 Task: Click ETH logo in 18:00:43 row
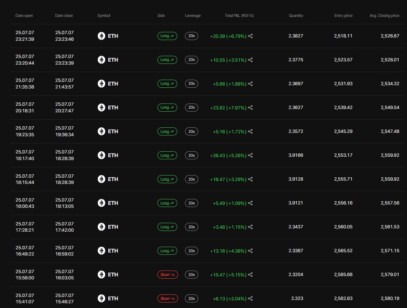(101, 203)
